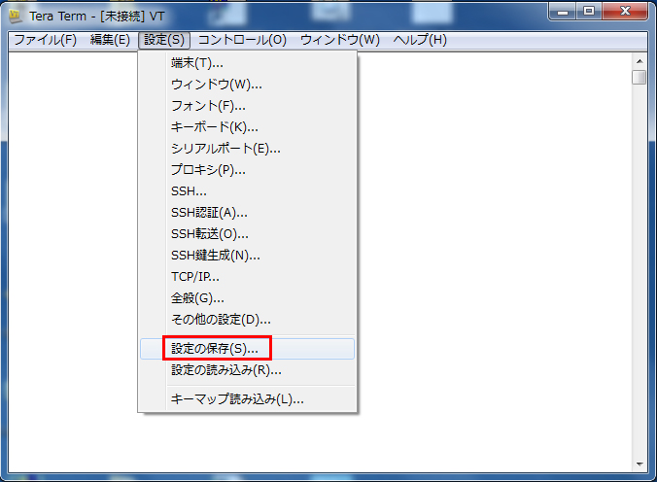Open シリアルポート(E)... settings
Image resolution: width=657 pixels, height=482 pixels.
pos(225,149)
